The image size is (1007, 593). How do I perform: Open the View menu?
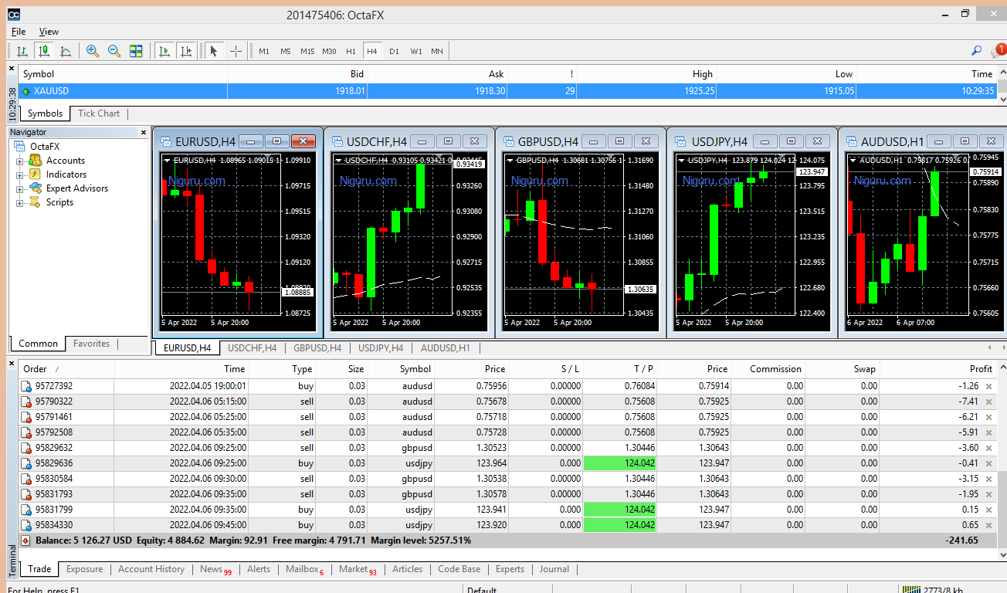(x=49, y=32)
